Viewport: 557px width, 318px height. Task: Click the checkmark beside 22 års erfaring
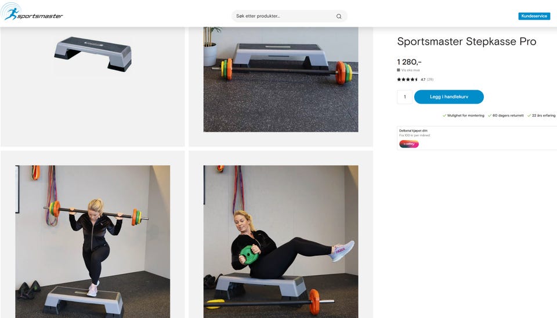click(529, 116)
